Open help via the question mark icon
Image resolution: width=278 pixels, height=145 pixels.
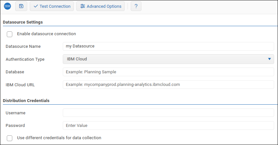pyautogui.click(x=136, y=6)
